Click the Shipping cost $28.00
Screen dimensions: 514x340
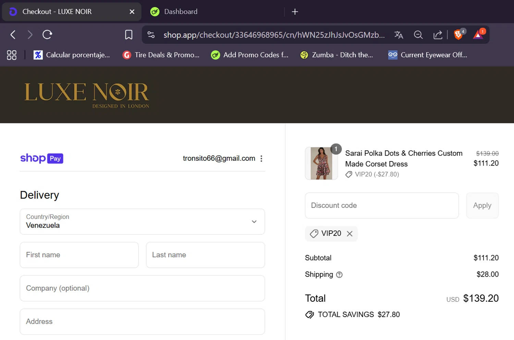(x=488, y=274)
